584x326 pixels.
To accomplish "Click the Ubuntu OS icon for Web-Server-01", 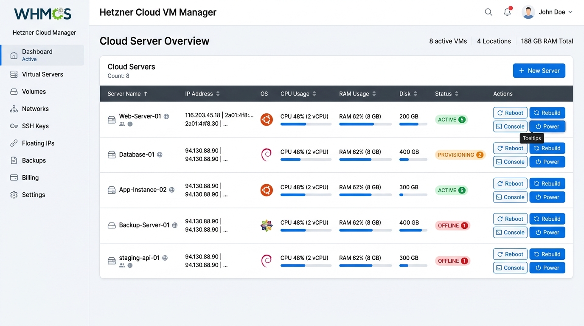I will coord(267,120).
